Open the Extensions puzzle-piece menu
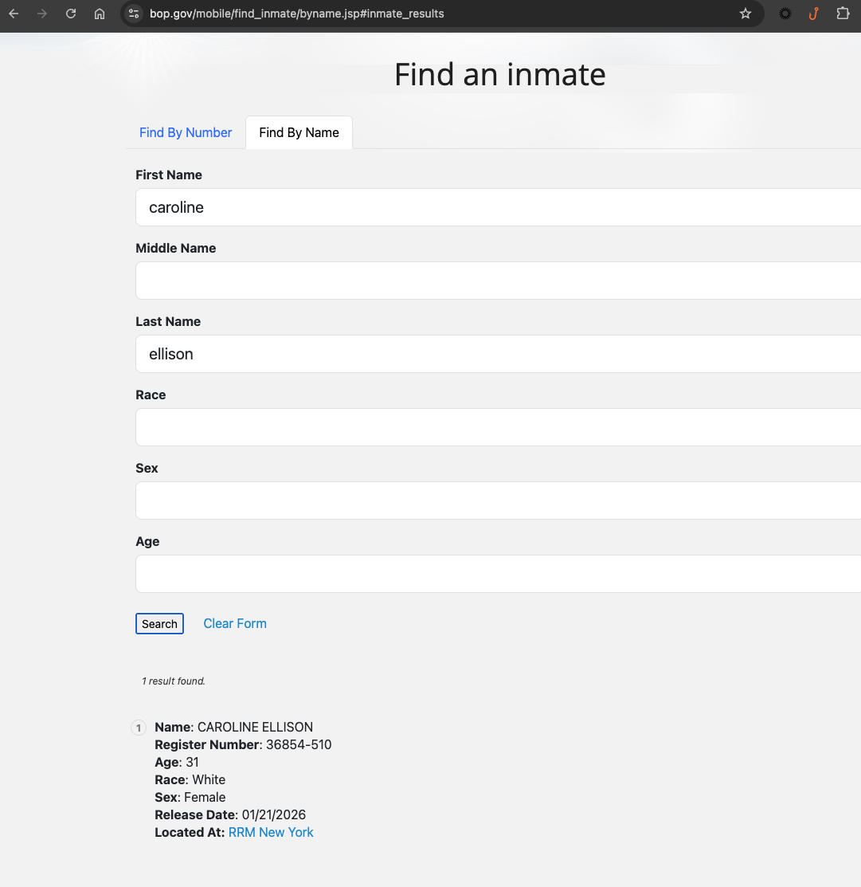 pos(843,14)
